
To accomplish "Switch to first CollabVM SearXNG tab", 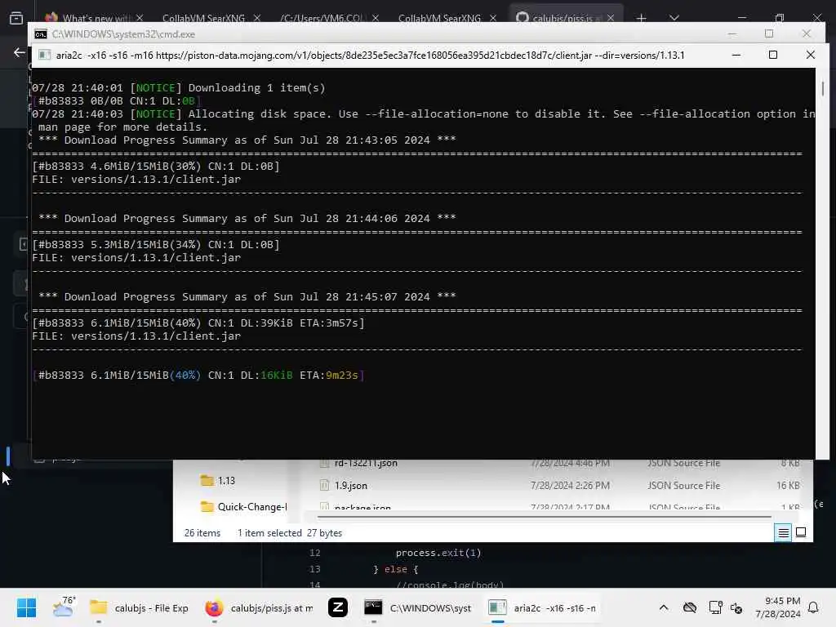I will pos(203,18).
